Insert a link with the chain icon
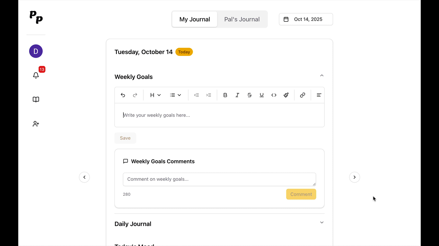Screen dimensions: 439x246 pyautogui.click(x=302, y=95)
